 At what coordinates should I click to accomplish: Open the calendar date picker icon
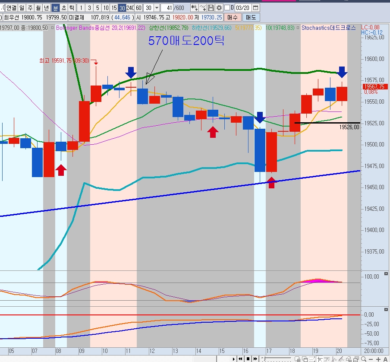255,8
